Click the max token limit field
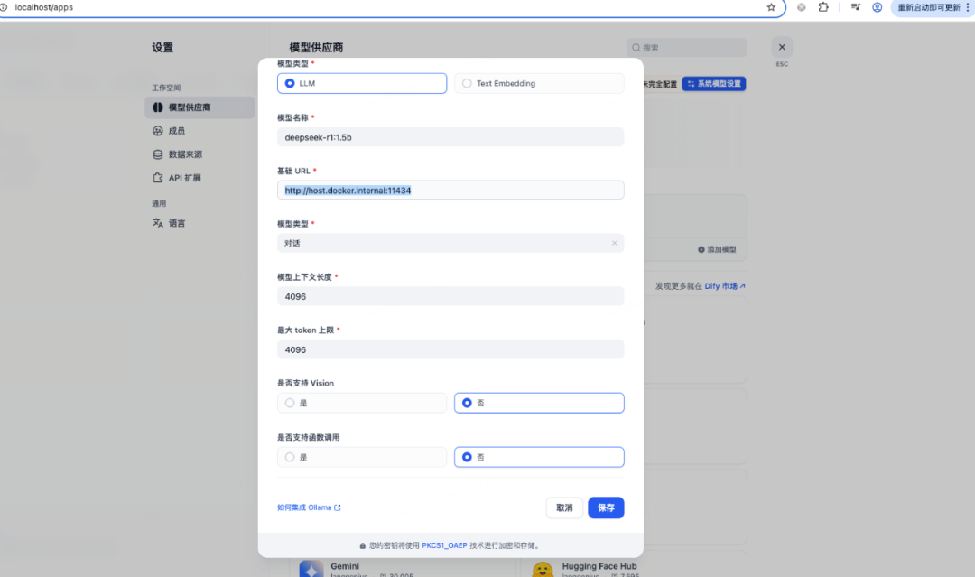 click(450, 349)
